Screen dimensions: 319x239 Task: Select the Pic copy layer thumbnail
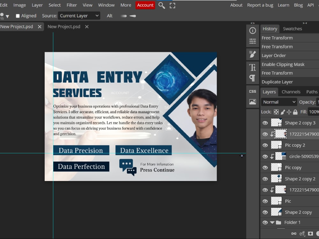(276, 168)
